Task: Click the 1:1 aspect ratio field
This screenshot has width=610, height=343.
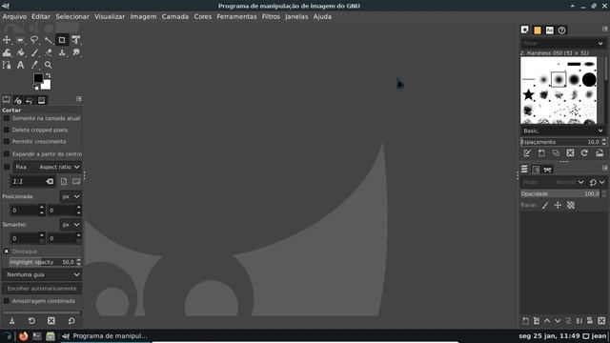Action: (28, 181)
